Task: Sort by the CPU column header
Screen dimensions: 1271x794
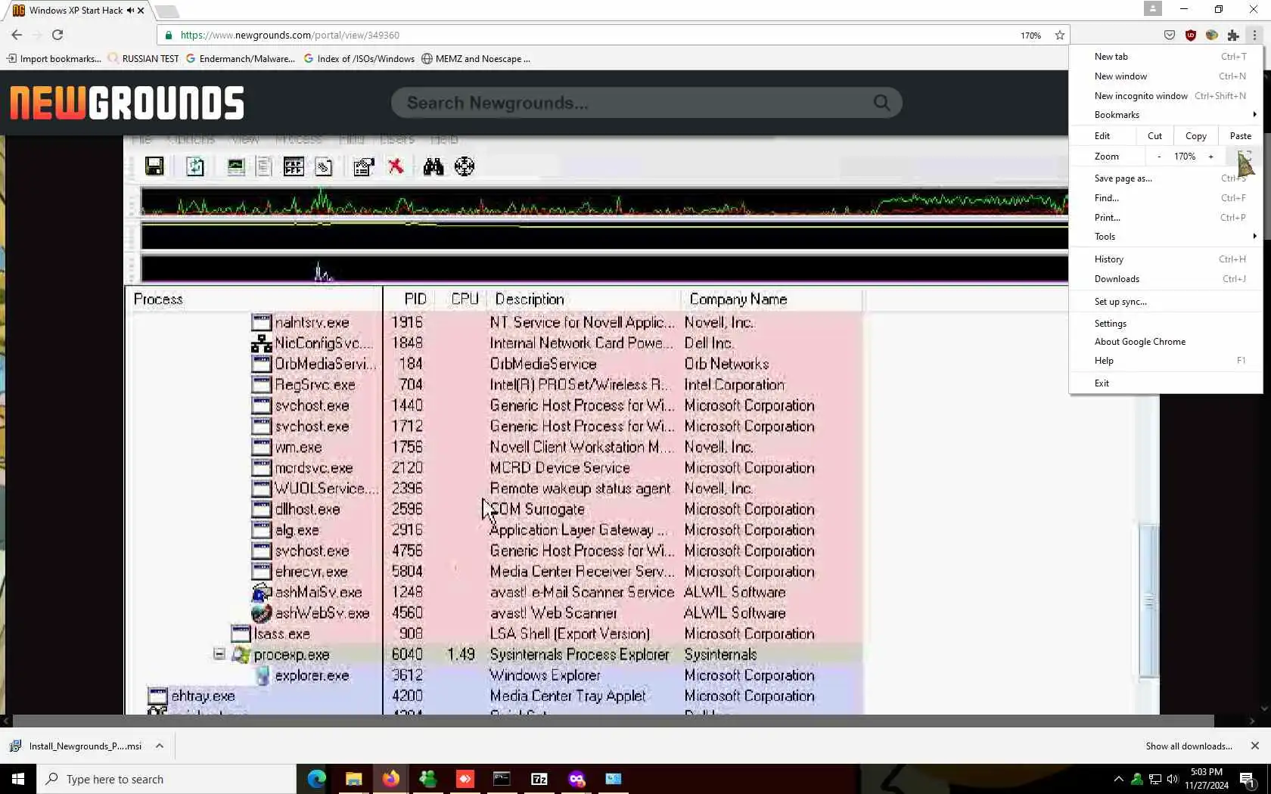Action: click(465, 299)
